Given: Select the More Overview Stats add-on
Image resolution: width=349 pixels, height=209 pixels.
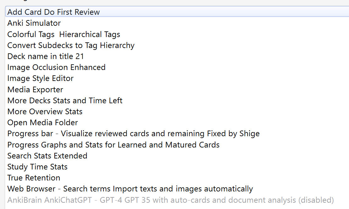Looking at the screenshot, I should pyautogui.click(x=45, y=111).
